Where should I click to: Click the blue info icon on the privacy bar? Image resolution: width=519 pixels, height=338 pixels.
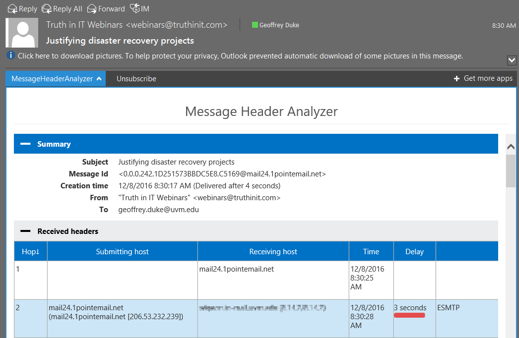[10, 56]
